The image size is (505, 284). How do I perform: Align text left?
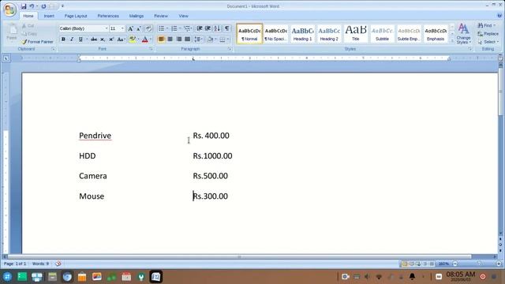(x=161, y=39)
